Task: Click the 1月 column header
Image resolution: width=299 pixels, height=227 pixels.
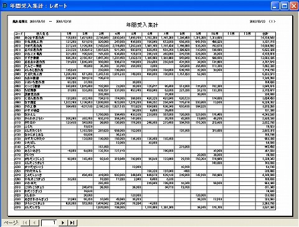Action: [69, 34]
